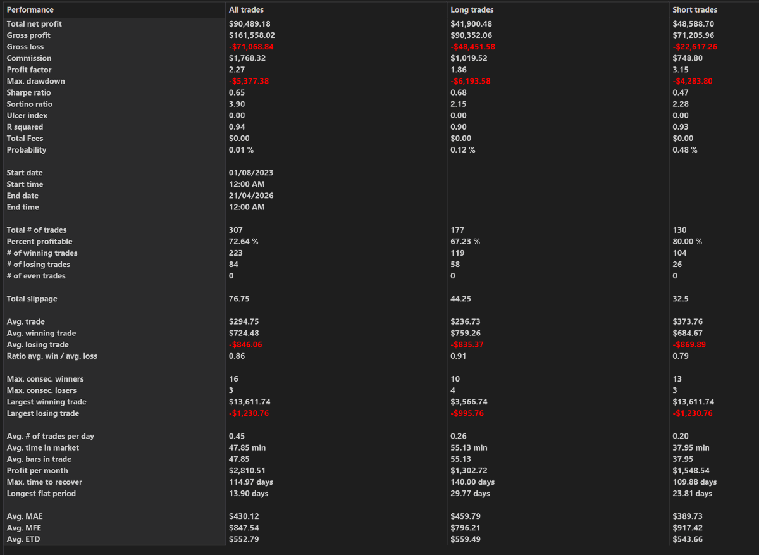Image resolution: width=759 pixels, height=555 pixels.
Task: Select Long trades slippage 44.25
Action: tap(460, 299)
